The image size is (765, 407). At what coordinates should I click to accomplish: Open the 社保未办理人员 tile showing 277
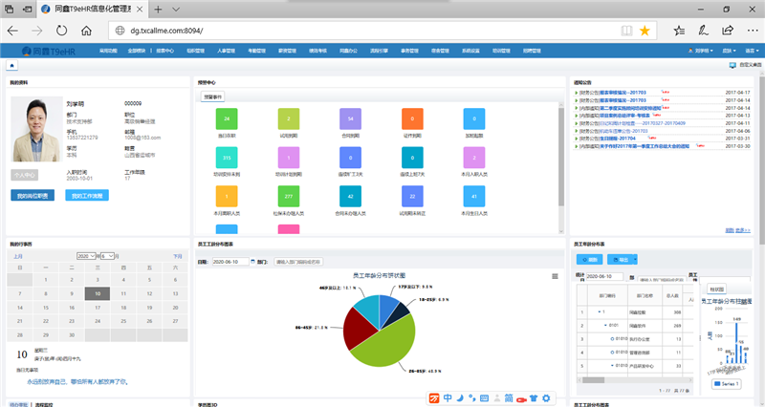coord(289,199)
